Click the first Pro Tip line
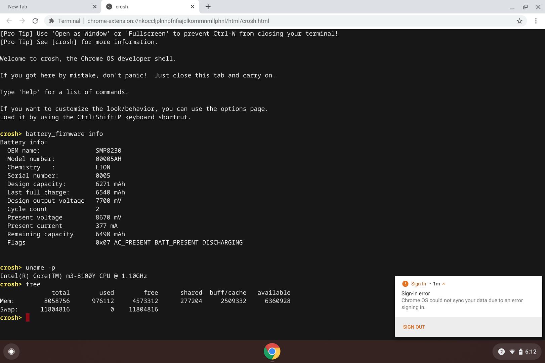This screenshot has width=545, height=363. (169, 34)
